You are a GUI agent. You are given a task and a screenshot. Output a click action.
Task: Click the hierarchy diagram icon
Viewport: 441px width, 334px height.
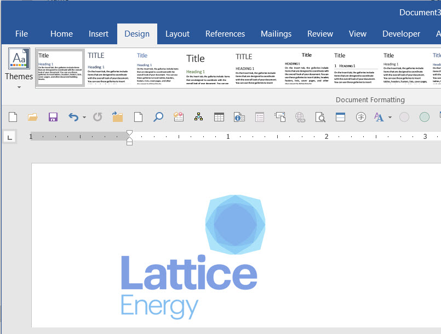(x=198, y=117)
